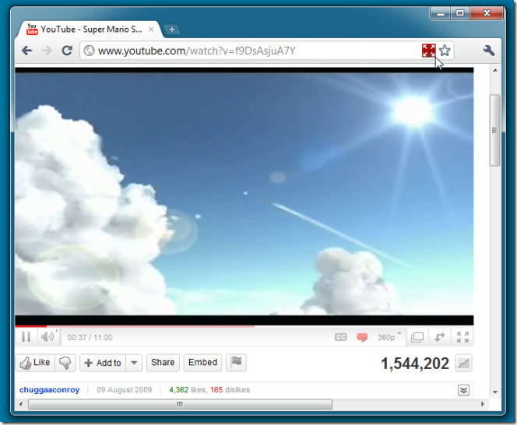Viewport: 517px width, 425px height.
Task: Pause the video
Action: coord(26,337)
